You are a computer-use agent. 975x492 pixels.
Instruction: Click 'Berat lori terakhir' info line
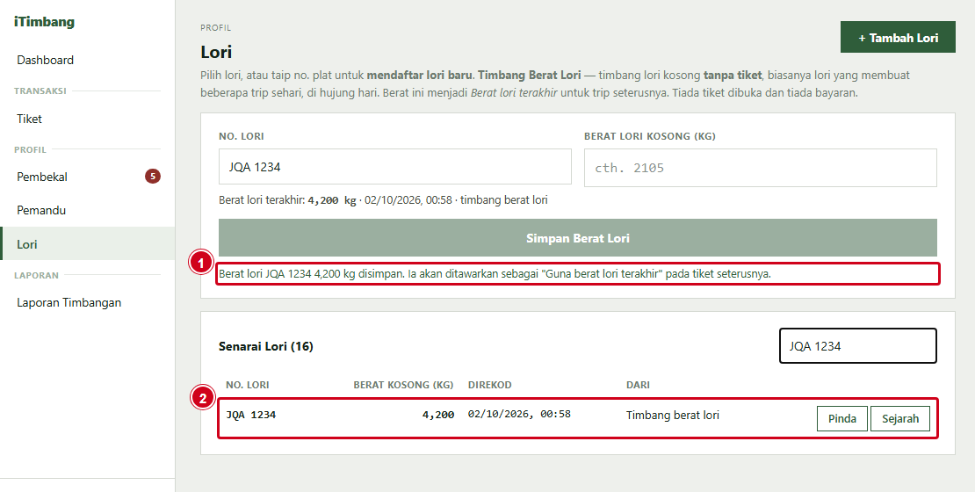pos(383,200)
